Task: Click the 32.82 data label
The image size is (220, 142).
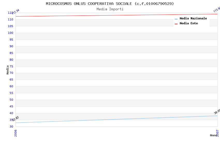Action: [15, 119]
